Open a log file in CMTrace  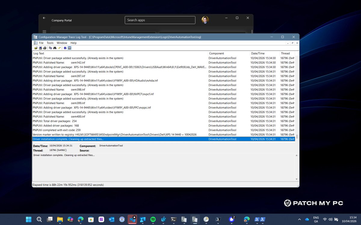pyautogui.click(x=36, y=48)
